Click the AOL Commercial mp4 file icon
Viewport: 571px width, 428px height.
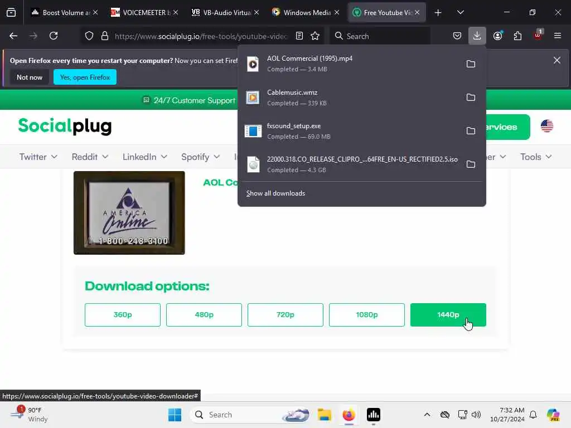click(253, 64)
